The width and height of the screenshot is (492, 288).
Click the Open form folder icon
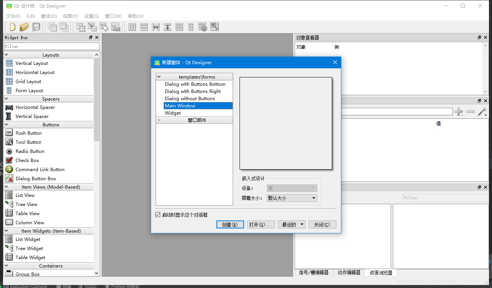24,27
